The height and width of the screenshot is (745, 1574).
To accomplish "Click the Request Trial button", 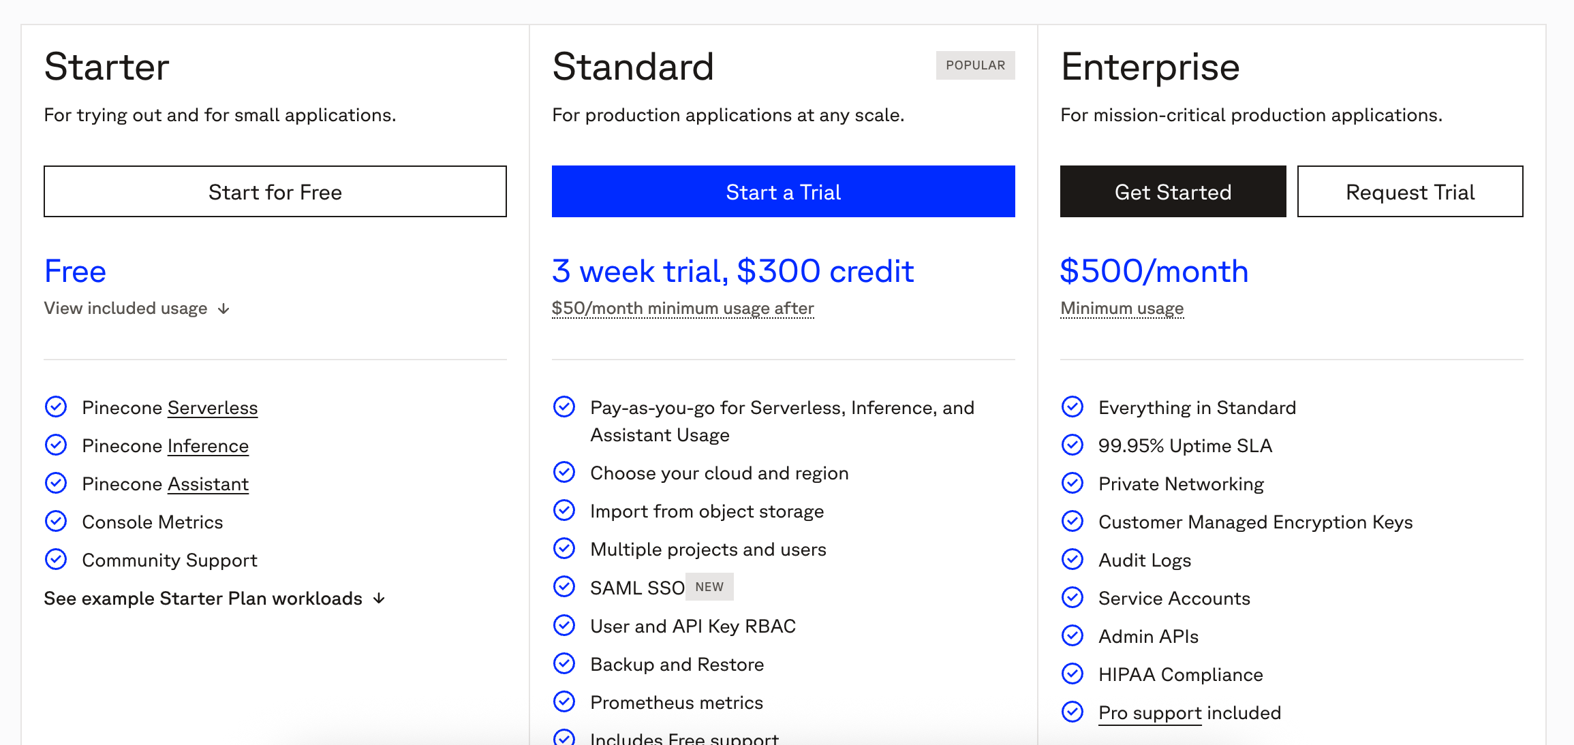I will click(x=1410, y=191).
